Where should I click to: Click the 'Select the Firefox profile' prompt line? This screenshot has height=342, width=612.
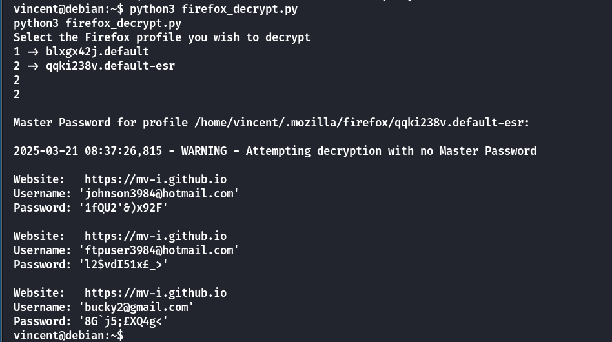pyautogui.click(x=162, y=37)
